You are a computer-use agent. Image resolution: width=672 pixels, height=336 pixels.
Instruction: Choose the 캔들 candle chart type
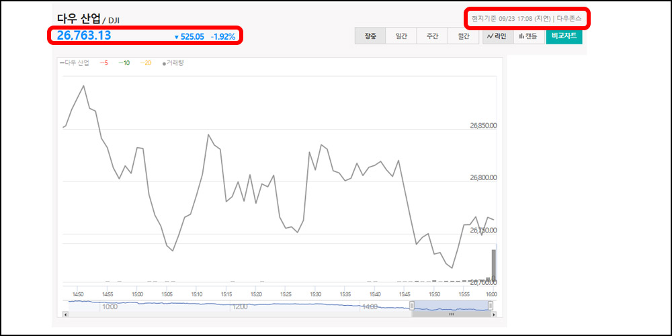[528, 36]
